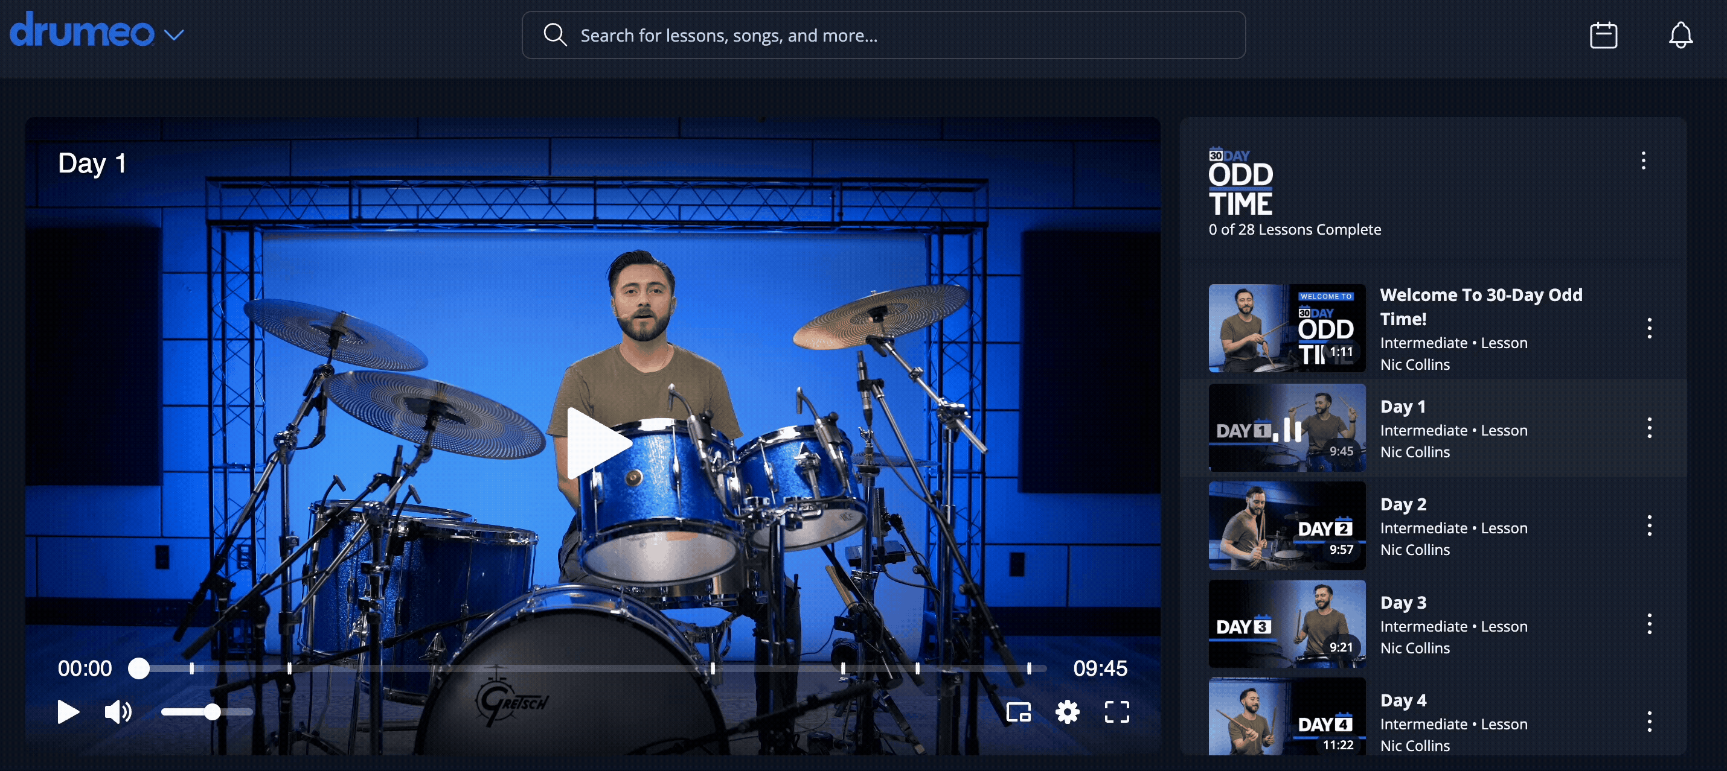The image size is (1727, 771).
Task: Open three-dot menu for Welcome lesson
Action: (1648, 328)
